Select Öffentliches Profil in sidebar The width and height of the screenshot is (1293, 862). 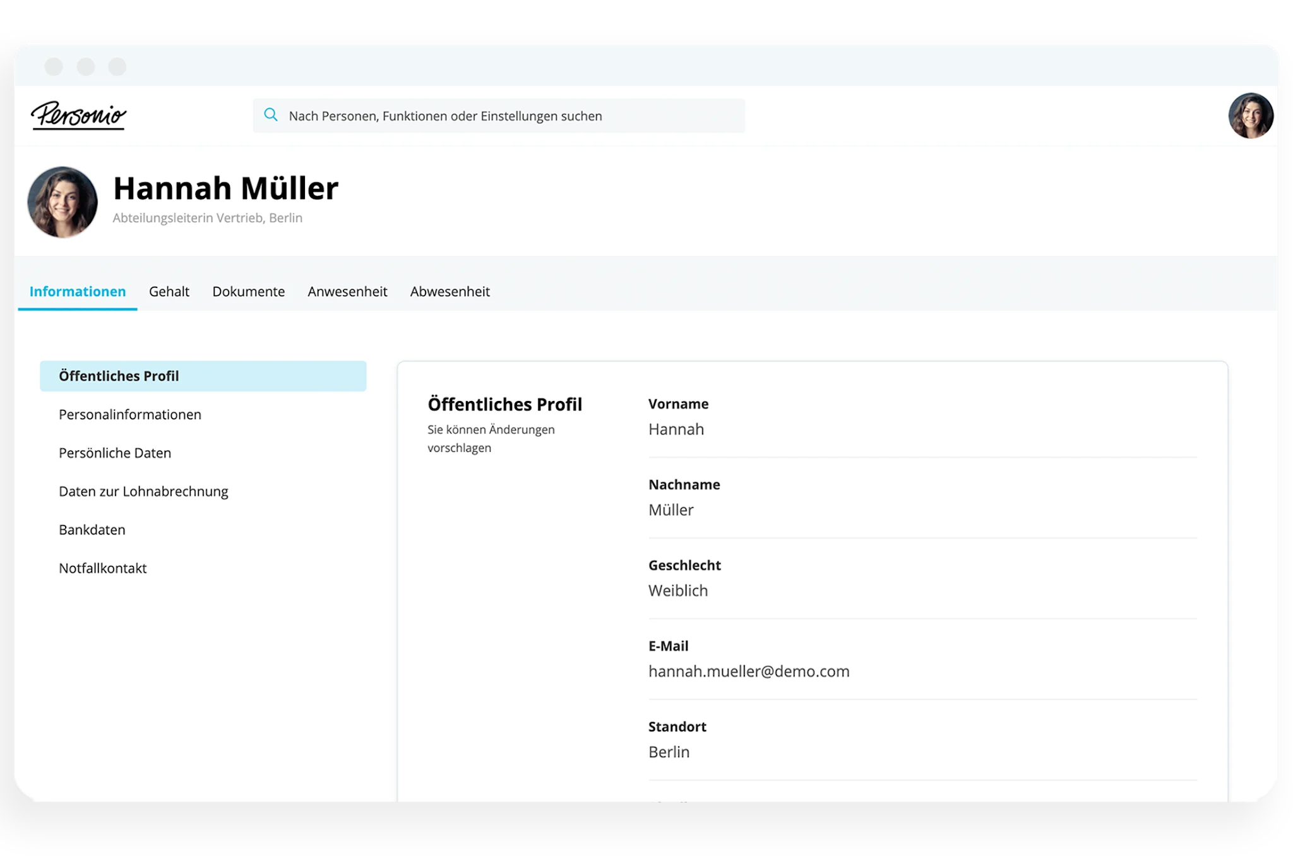(x=203, y=376)
